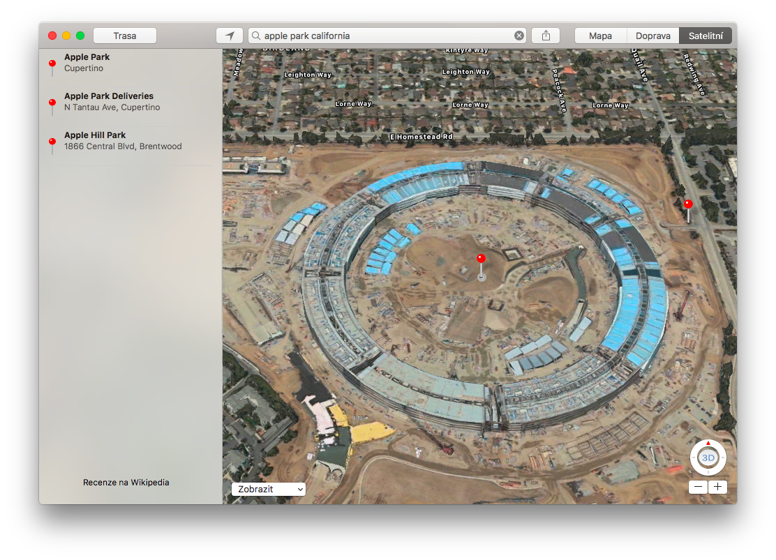Click the Apple Park Deliveries pin icon
776x560 pixels.
click(x=52, y=107)
